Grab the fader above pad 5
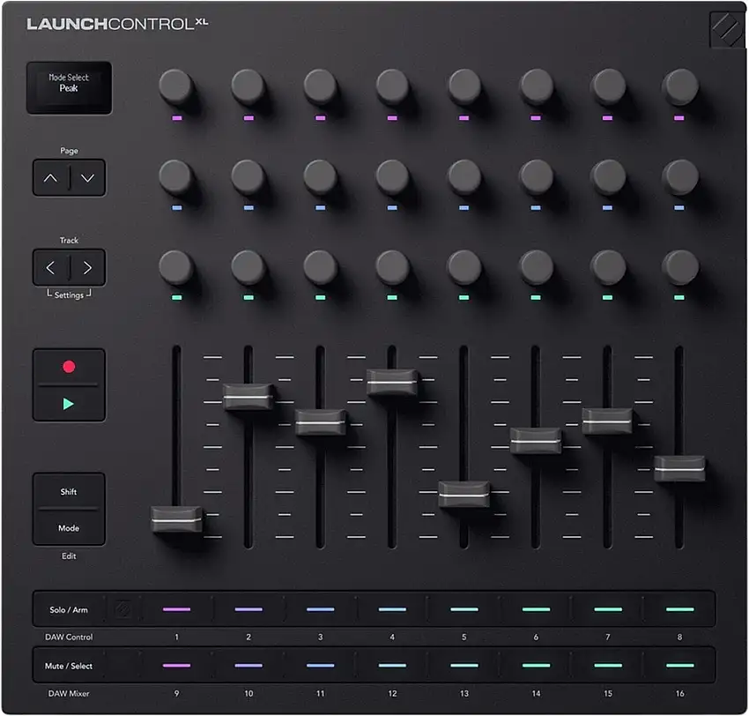 tap(464, 494)
